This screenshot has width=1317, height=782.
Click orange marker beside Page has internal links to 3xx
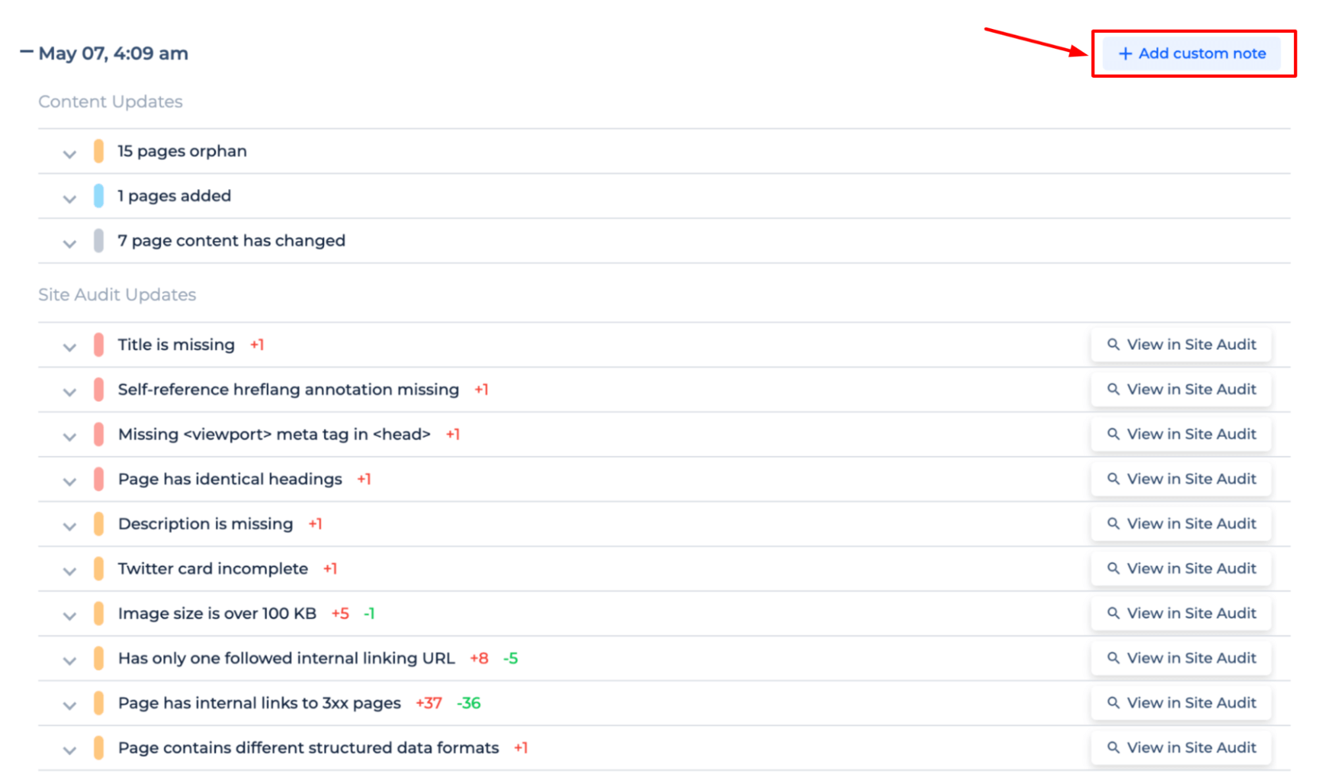pos(99,703)
